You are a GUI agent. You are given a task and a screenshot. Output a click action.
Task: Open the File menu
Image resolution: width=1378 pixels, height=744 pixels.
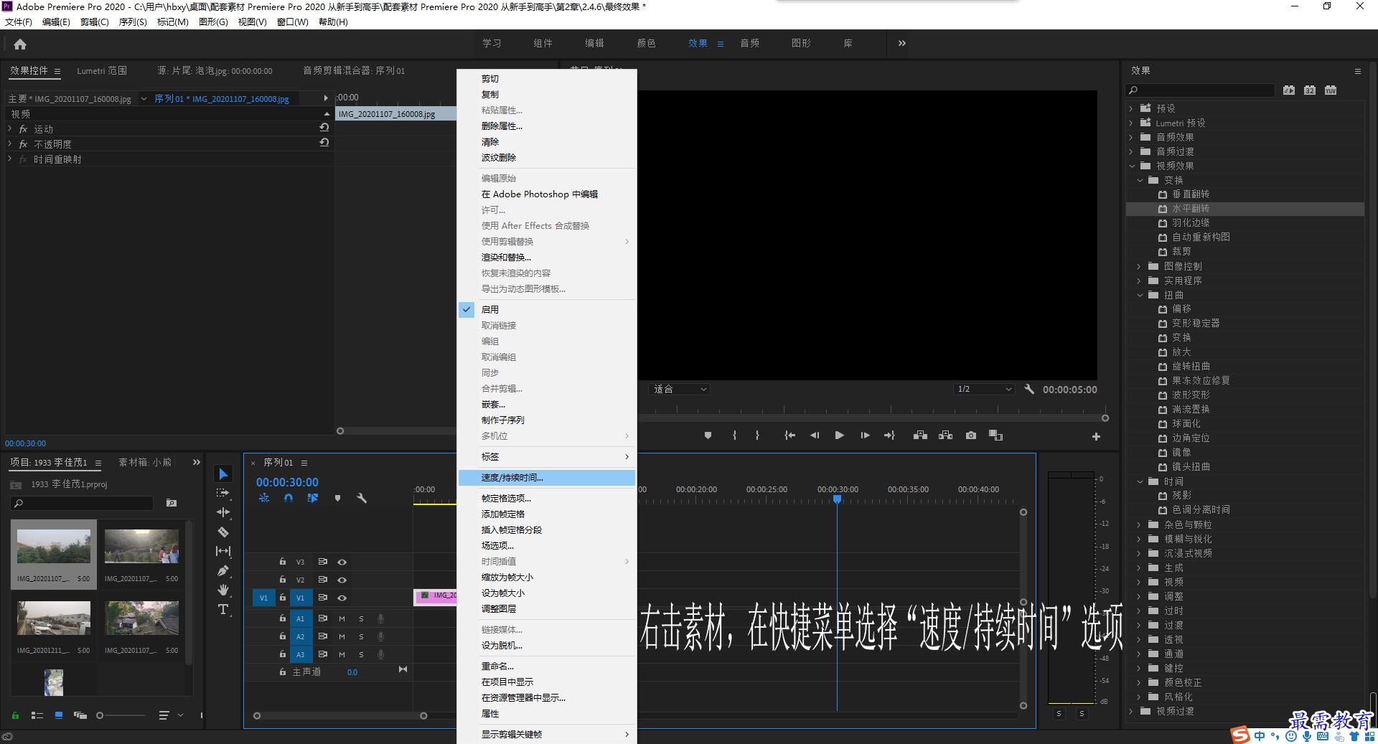[19, 22]
